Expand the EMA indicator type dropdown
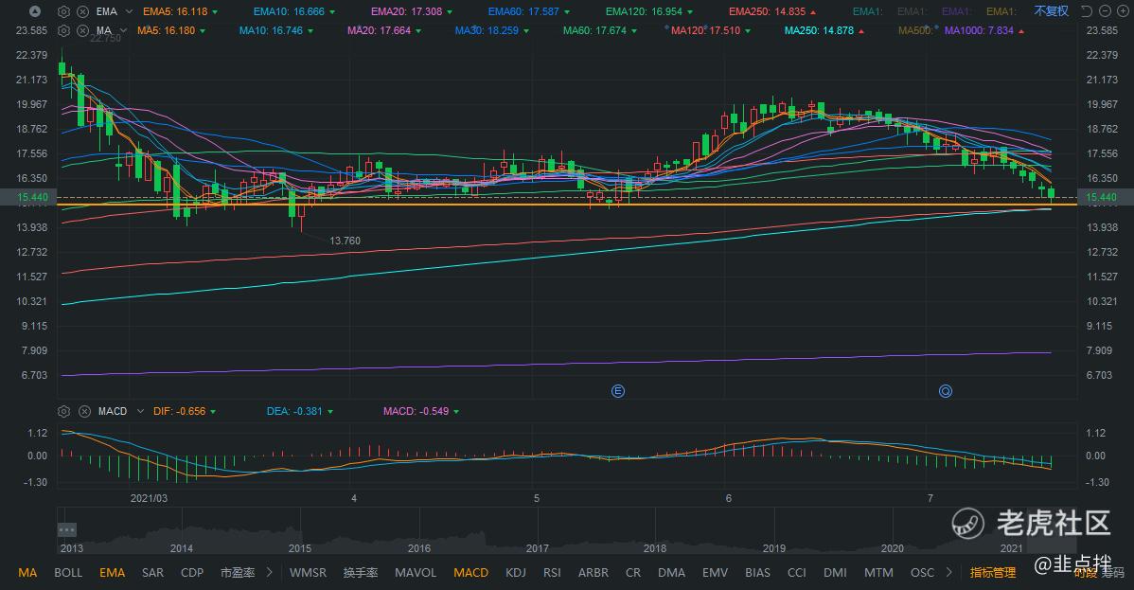 (129, 11)
